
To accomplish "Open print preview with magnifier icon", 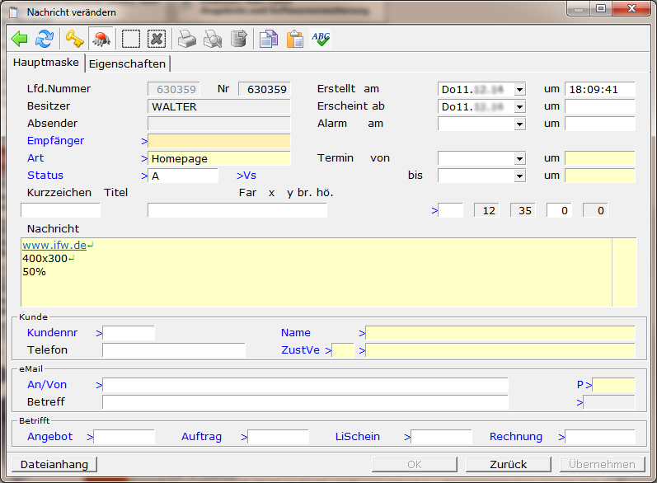I will click(213, 39).
